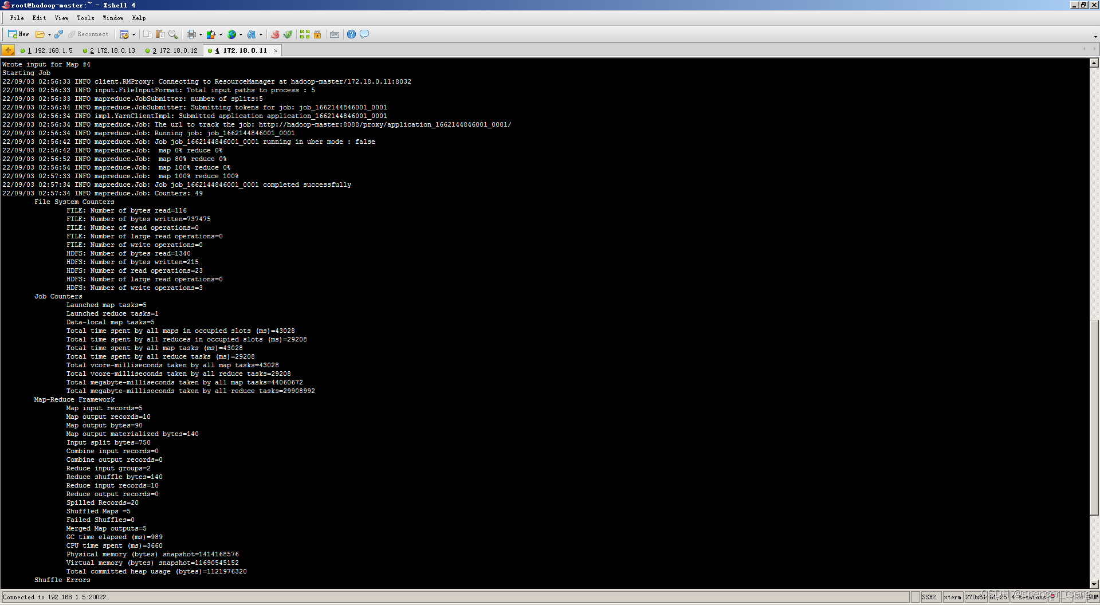
Task: Toggle full screen with the green arrows icon
Action: (304, 34)
